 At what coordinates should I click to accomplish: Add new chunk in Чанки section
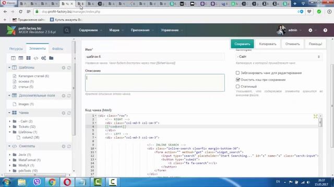64,113
